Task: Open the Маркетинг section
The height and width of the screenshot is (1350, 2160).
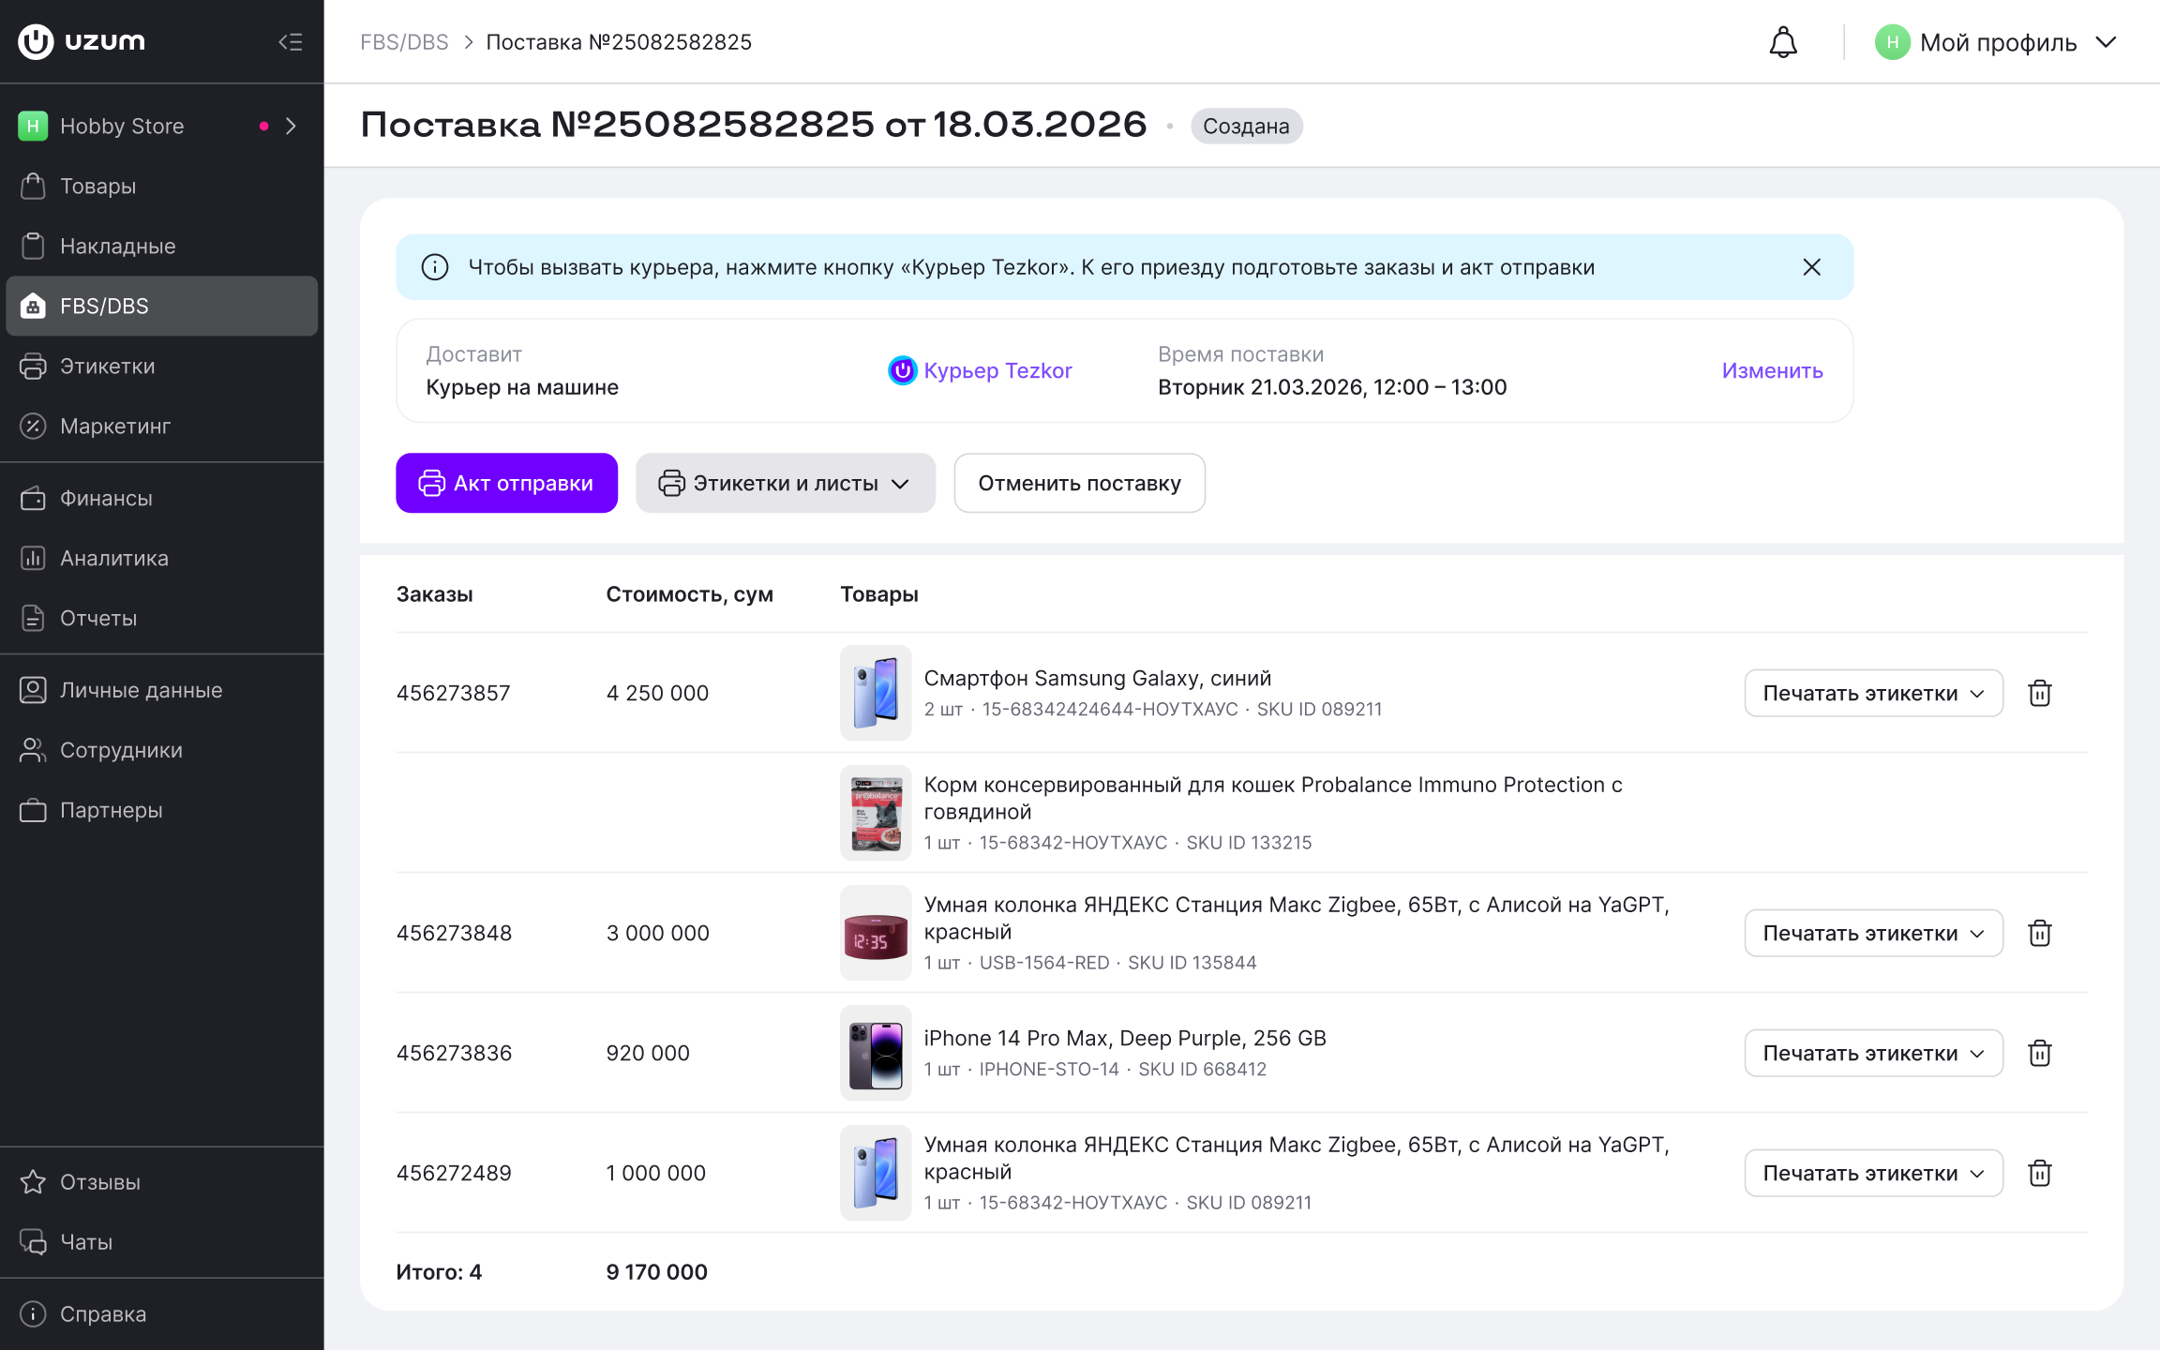Action: tap(161, 426)
